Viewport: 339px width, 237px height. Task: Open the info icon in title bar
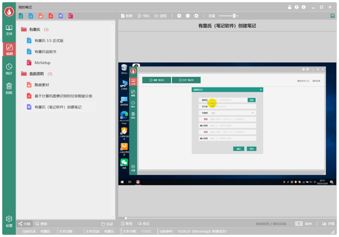click(x=304, y=7)
